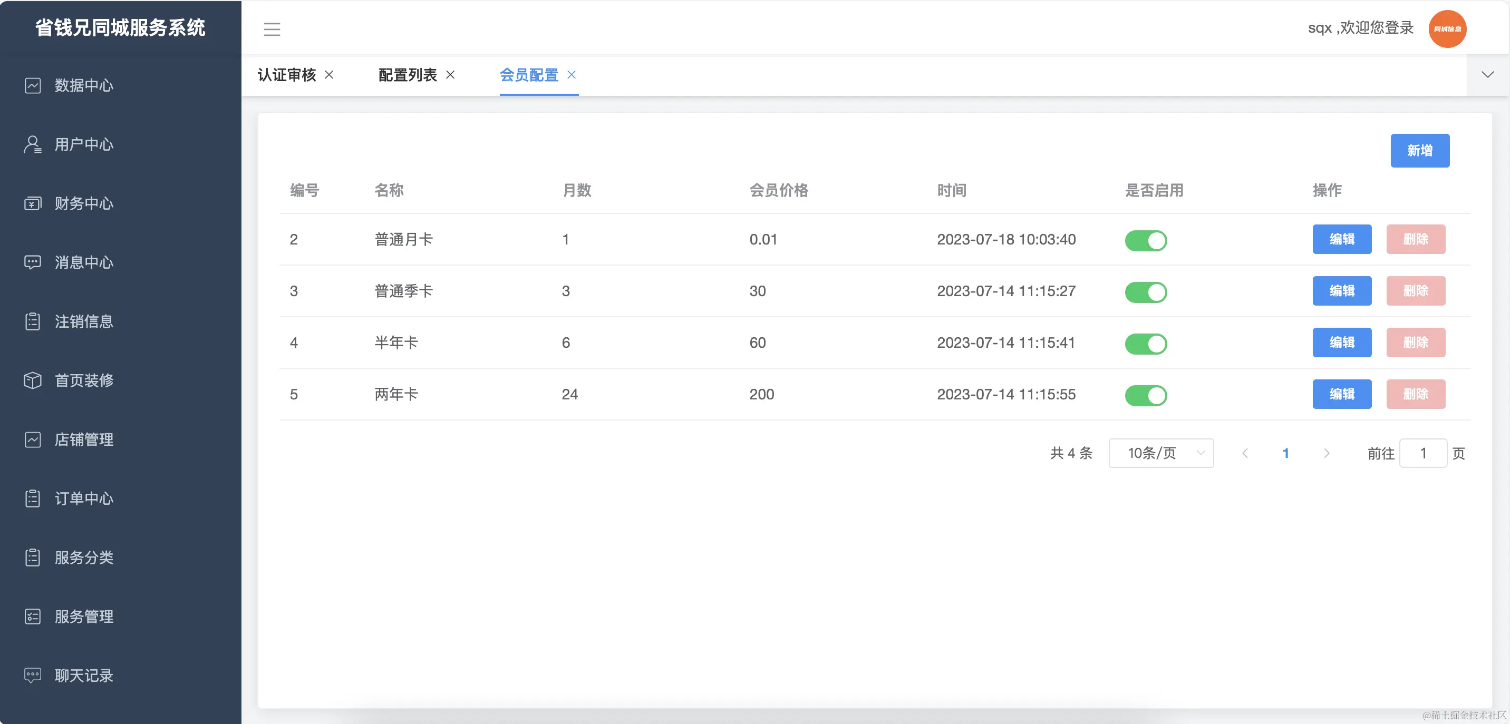The image size is (1510, 724).
Task: Click the hamburger collapse icon
Action: tap(272, 28)
